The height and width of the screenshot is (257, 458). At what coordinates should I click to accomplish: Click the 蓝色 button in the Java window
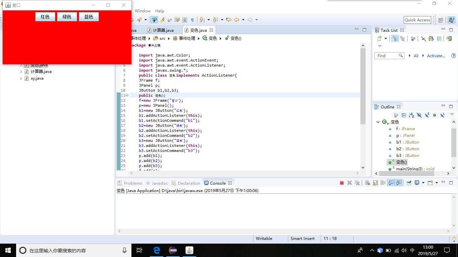89,17
